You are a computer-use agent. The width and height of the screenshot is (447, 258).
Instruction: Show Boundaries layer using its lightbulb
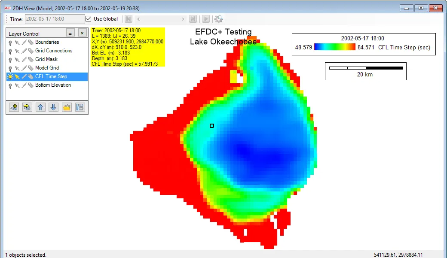[9, 42]
